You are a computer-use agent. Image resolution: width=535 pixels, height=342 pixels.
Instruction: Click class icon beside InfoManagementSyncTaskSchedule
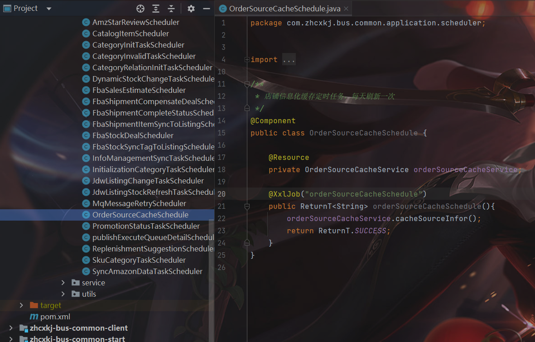tap(87, 158)
